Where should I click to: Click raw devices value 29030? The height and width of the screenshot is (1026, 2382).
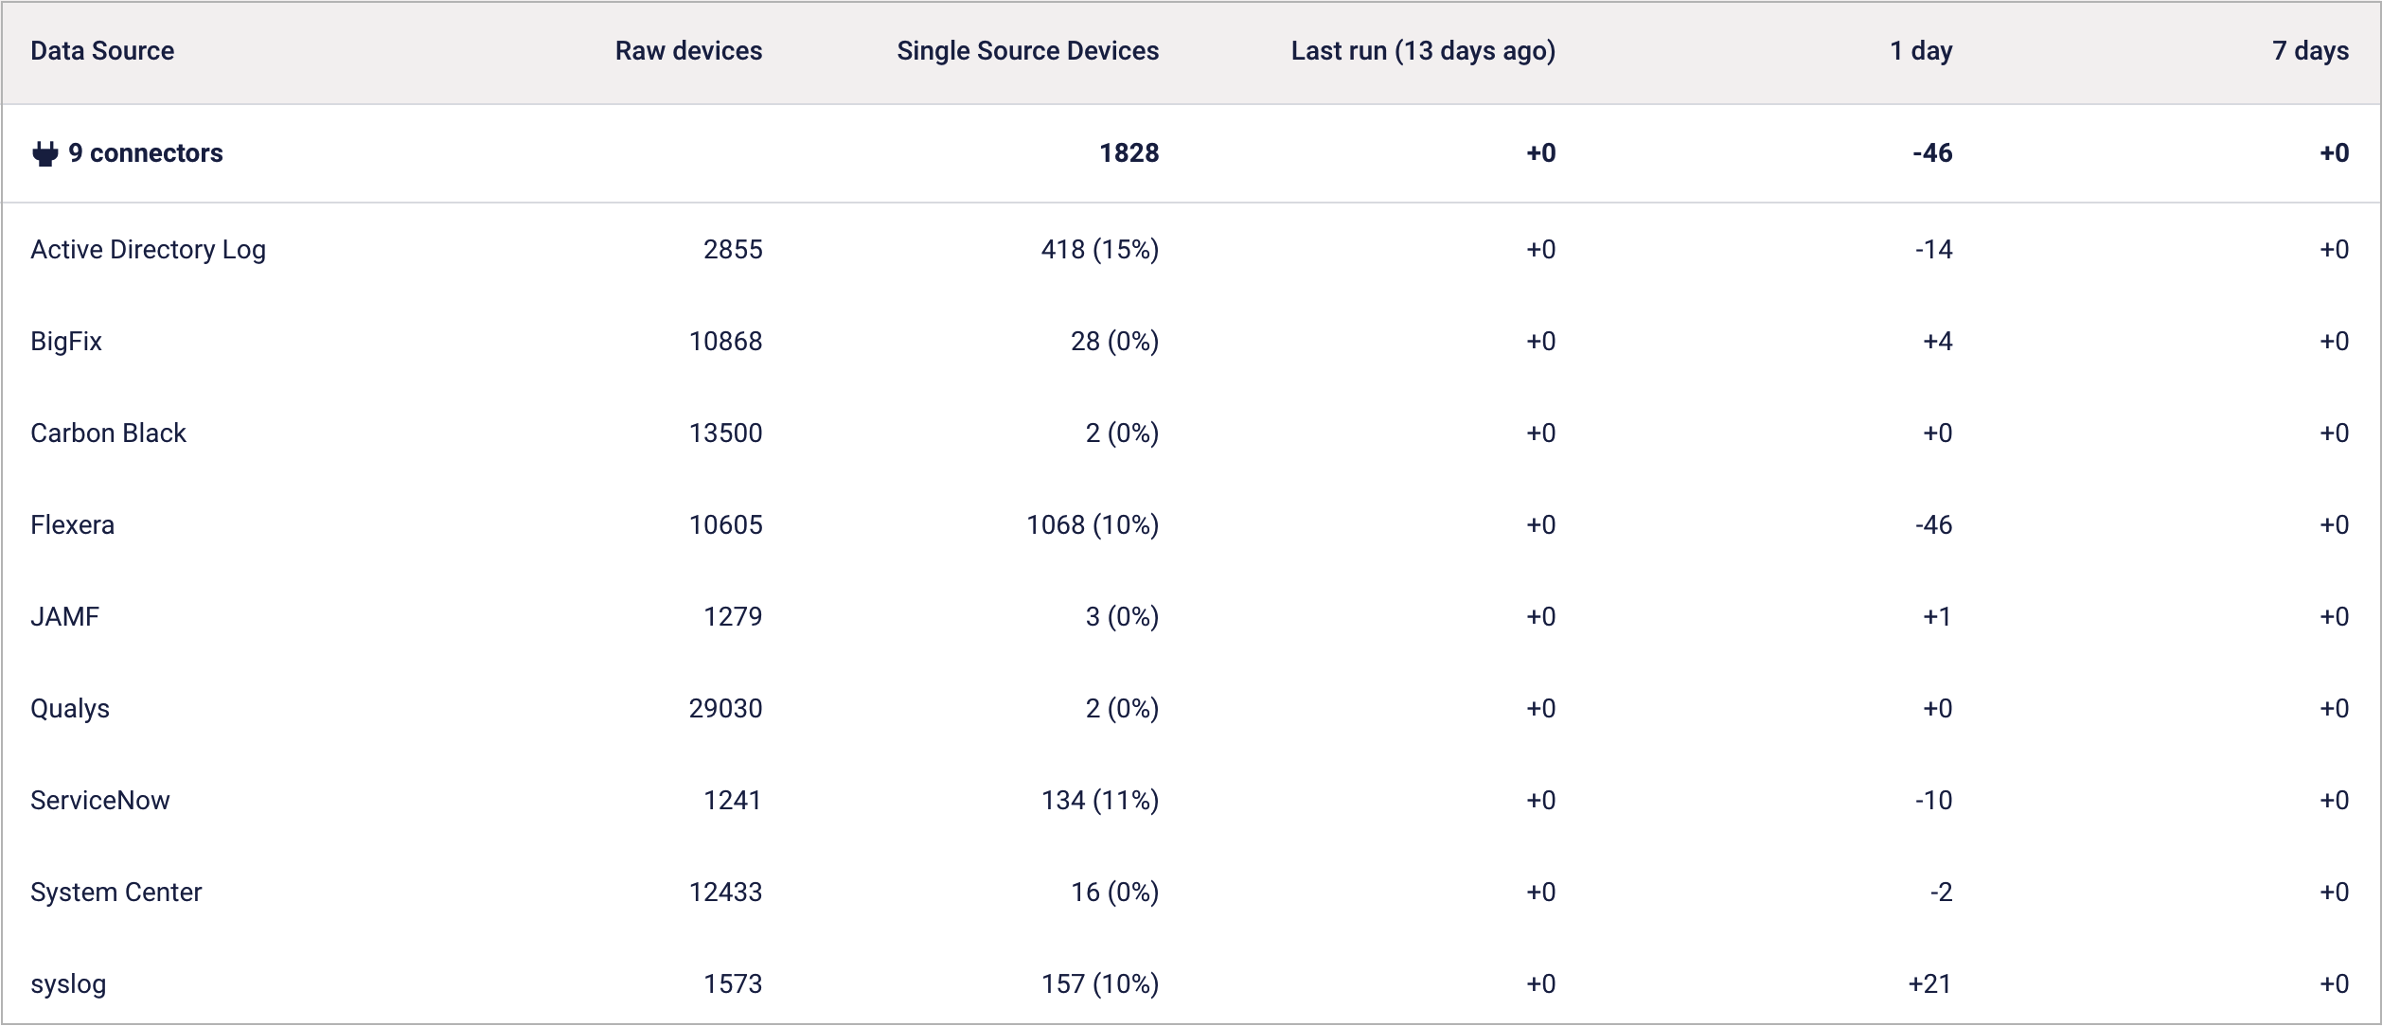(725, 709)
